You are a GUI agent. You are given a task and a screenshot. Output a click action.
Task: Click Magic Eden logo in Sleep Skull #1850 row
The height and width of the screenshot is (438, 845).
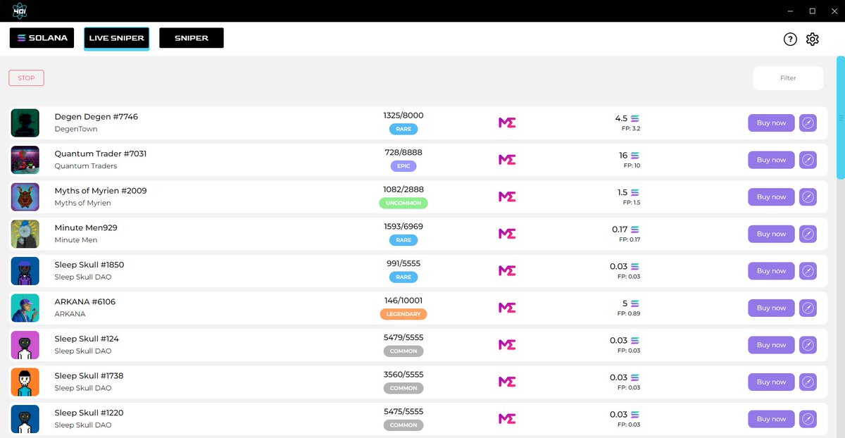coord(507,270)
